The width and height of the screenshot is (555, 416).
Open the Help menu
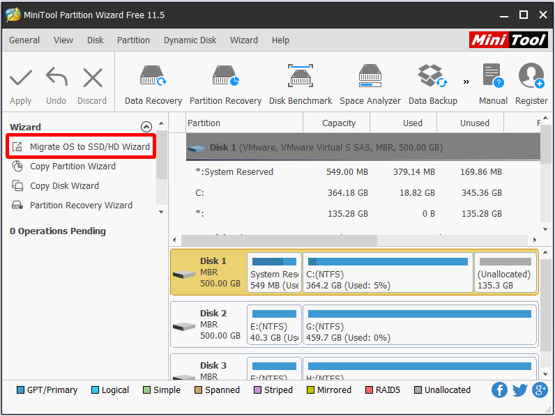(280, 40)
